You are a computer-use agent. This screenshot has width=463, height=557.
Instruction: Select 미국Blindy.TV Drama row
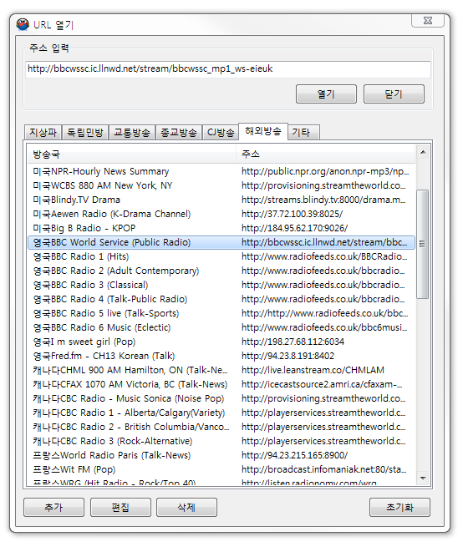[221, 200]
